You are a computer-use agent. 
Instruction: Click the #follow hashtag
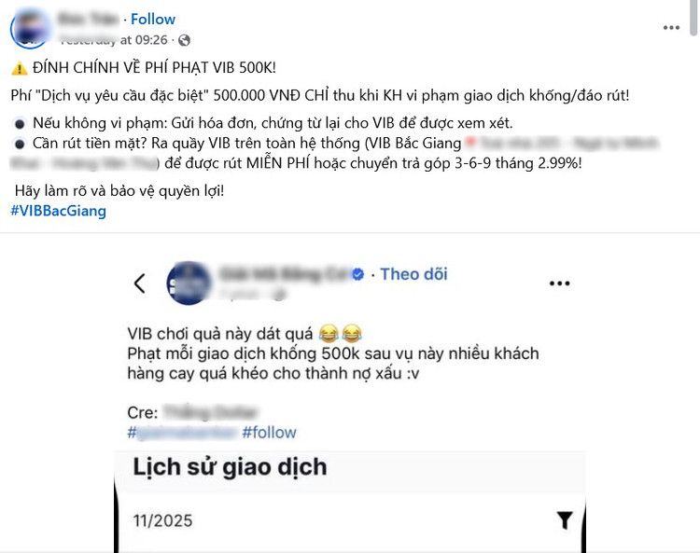coord(269,432)
